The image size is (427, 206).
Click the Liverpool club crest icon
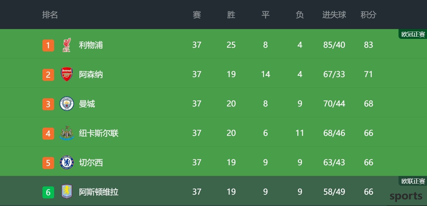(x=67, y=45)
